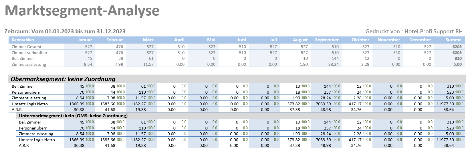
Task: Click Kennzahlen Bel. Zimmer value 144 for September
Action: tap(335, 58)
